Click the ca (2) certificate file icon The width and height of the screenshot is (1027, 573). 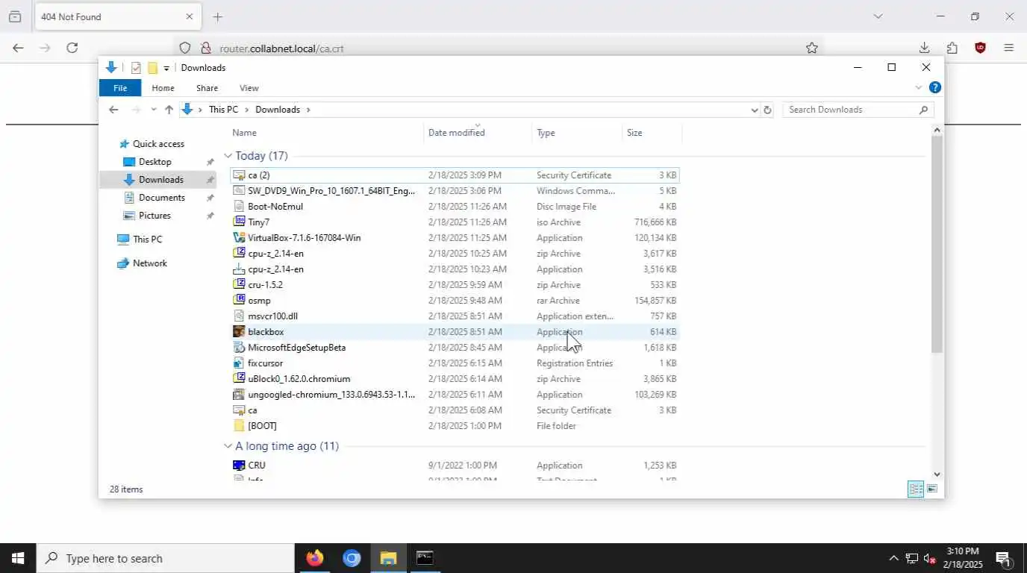(239, 175)
